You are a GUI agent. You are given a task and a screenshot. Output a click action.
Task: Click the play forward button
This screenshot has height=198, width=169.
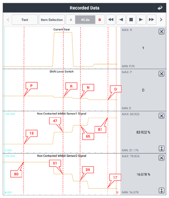click(x=141, y=20)
